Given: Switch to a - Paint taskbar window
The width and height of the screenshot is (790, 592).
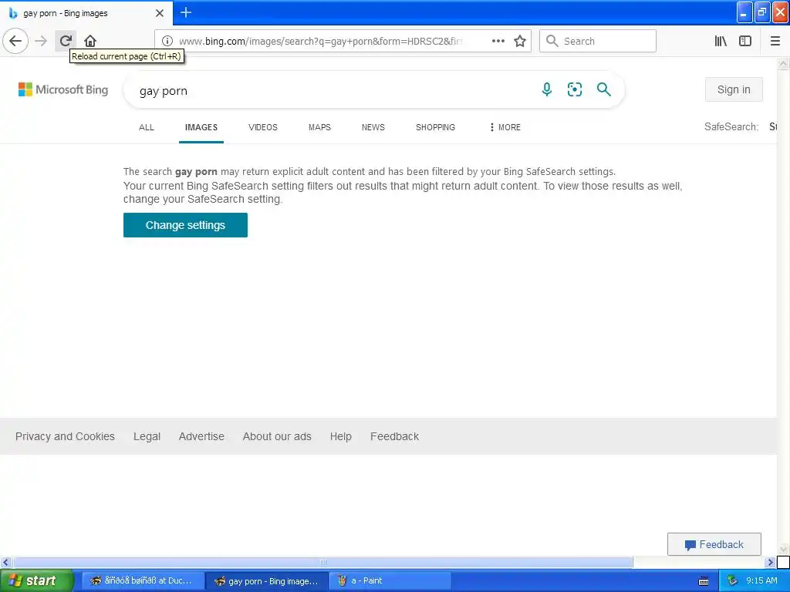Looking at the screenshot, I should tap(390, 581).
